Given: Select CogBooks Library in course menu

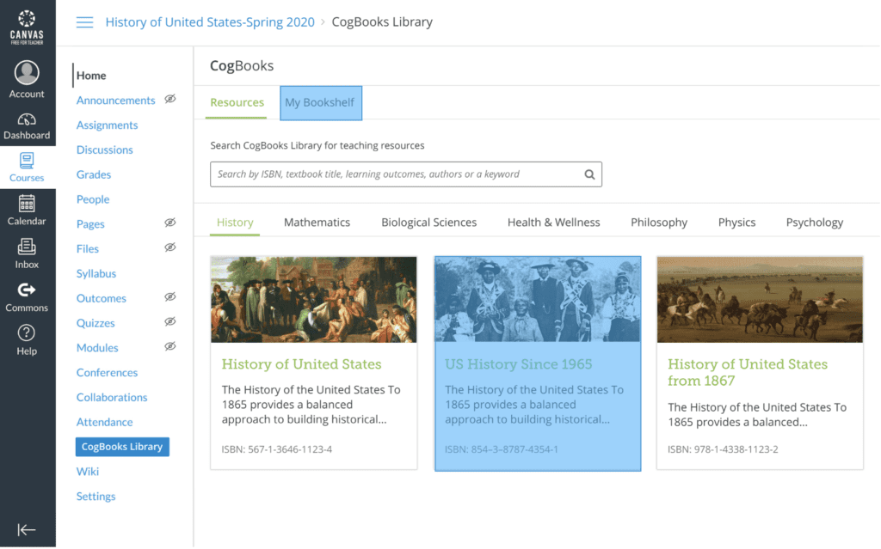Looking at the screenshot, I should (x=122, y=446).
